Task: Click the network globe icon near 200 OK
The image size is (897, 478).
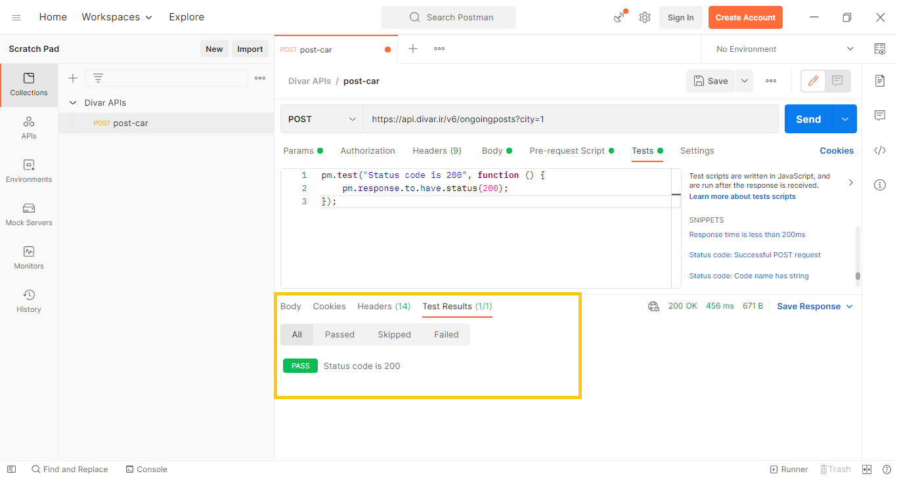Action: click(653, 306)
